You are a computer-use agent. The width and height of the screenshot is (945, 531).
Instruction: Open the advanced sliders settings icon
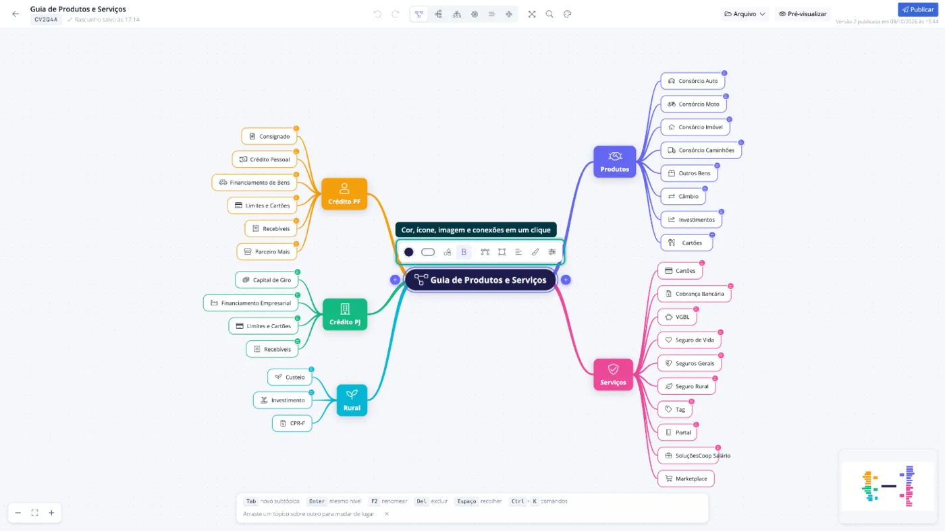tap(552, 252)
